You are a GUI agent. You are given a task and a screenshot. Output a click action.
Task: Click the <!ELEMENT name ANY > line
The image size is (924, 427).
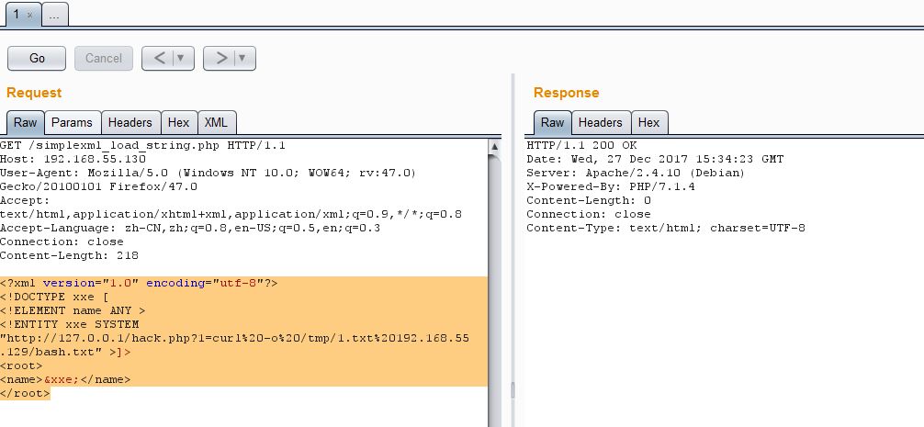click(73, 310)
